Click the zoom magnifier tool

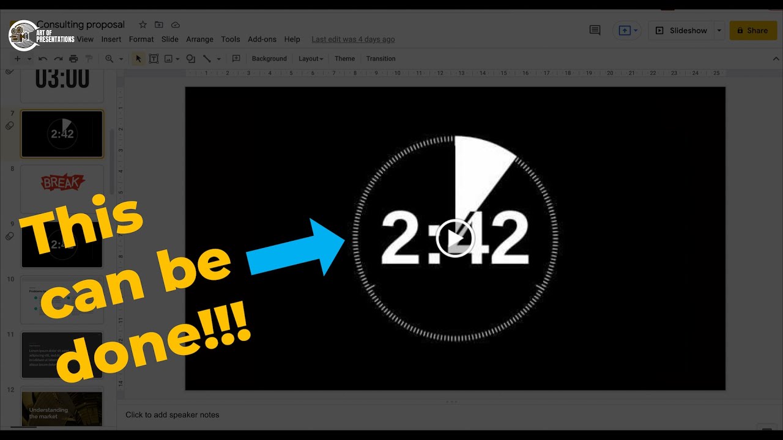coord(109,59)
